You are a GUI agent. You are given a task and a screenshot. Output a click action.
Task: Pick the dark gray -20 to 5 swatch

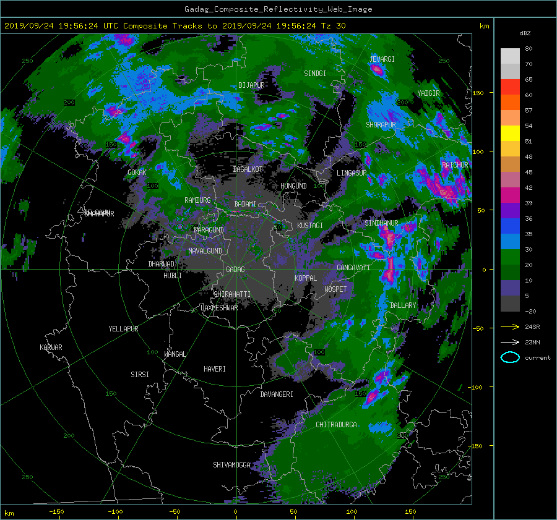coord(510,304)
